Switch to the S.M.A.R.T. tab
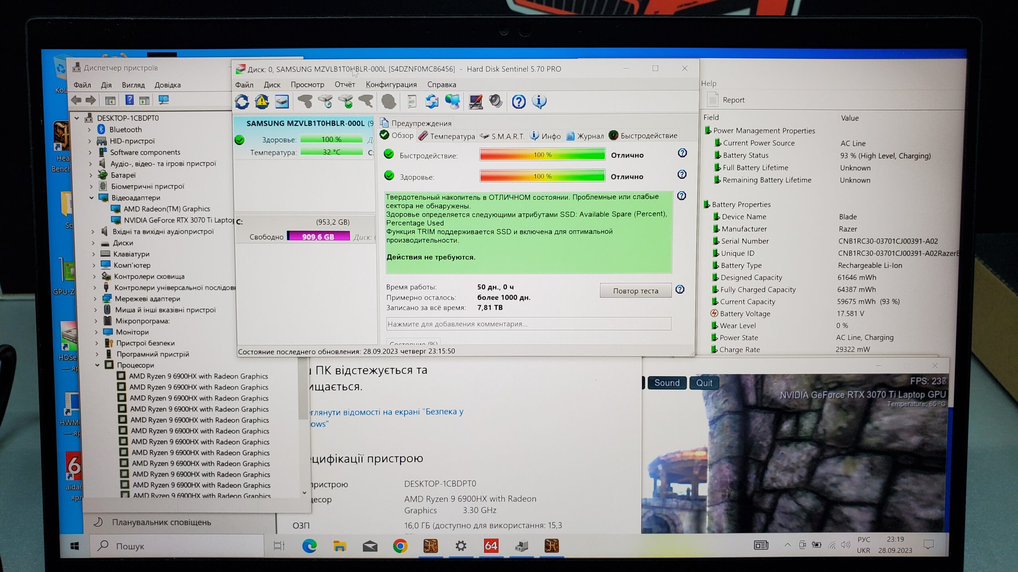1018x572 pixels. (503, 136)
